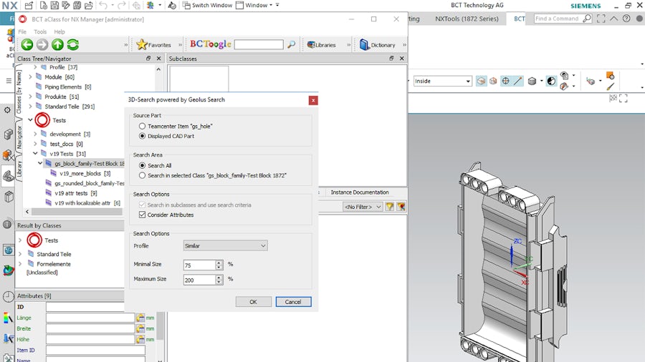Open the Tools menu
The image size is (645, 362).
coord(40,31)
